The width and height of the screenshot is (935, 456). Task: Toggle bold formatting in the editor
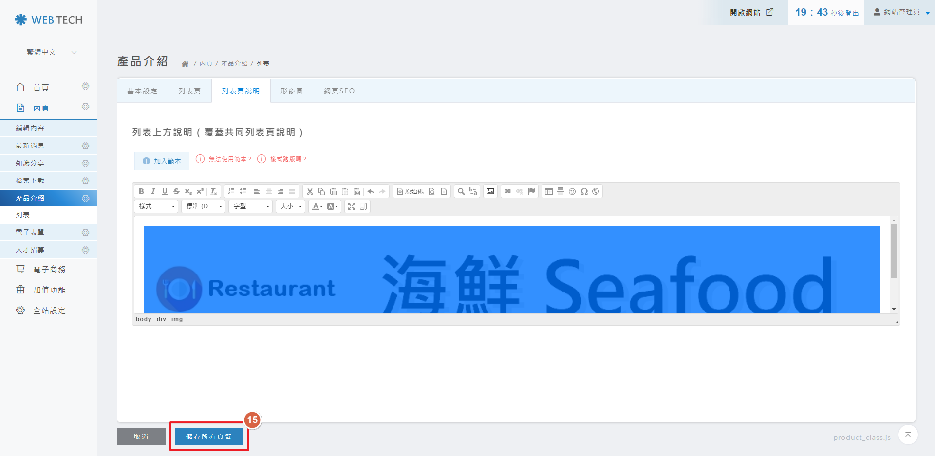[141, 191]
